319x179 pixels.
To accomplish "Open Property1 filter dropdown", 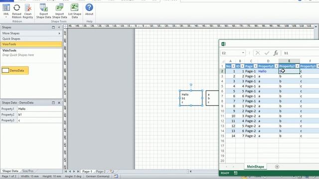I will (x=276, y=66).
